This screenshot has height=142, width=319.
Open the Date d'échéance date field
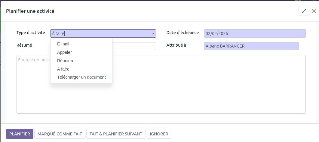pyautogui.click(x=254, y=33)
